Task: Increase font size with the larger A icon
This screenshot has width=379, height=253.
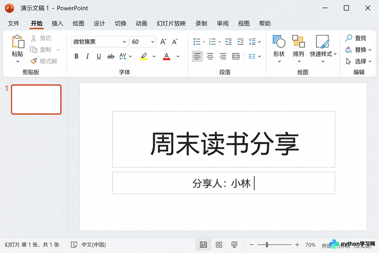Action: tap(163, 42)
